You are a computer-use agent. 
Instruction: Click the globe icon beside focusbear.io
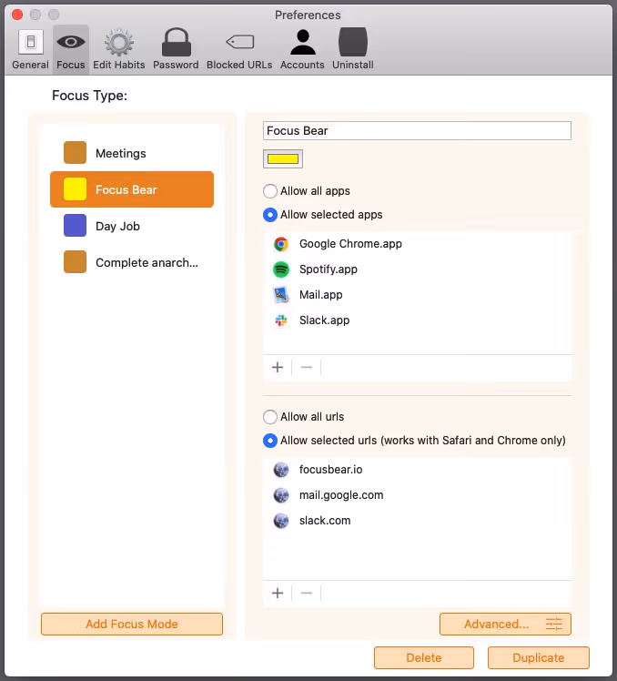click(281, 470)
